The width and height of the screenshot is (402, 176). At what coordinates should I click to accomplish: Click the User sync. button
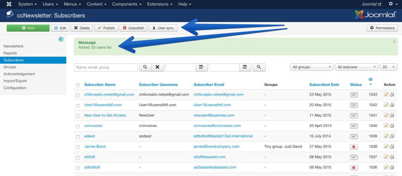[x=163, y=28]
